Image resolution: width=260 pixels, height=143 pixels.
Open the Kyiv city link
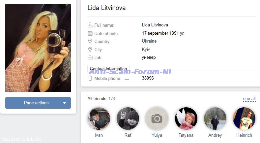pyautogui.click(x=146, y=49)
